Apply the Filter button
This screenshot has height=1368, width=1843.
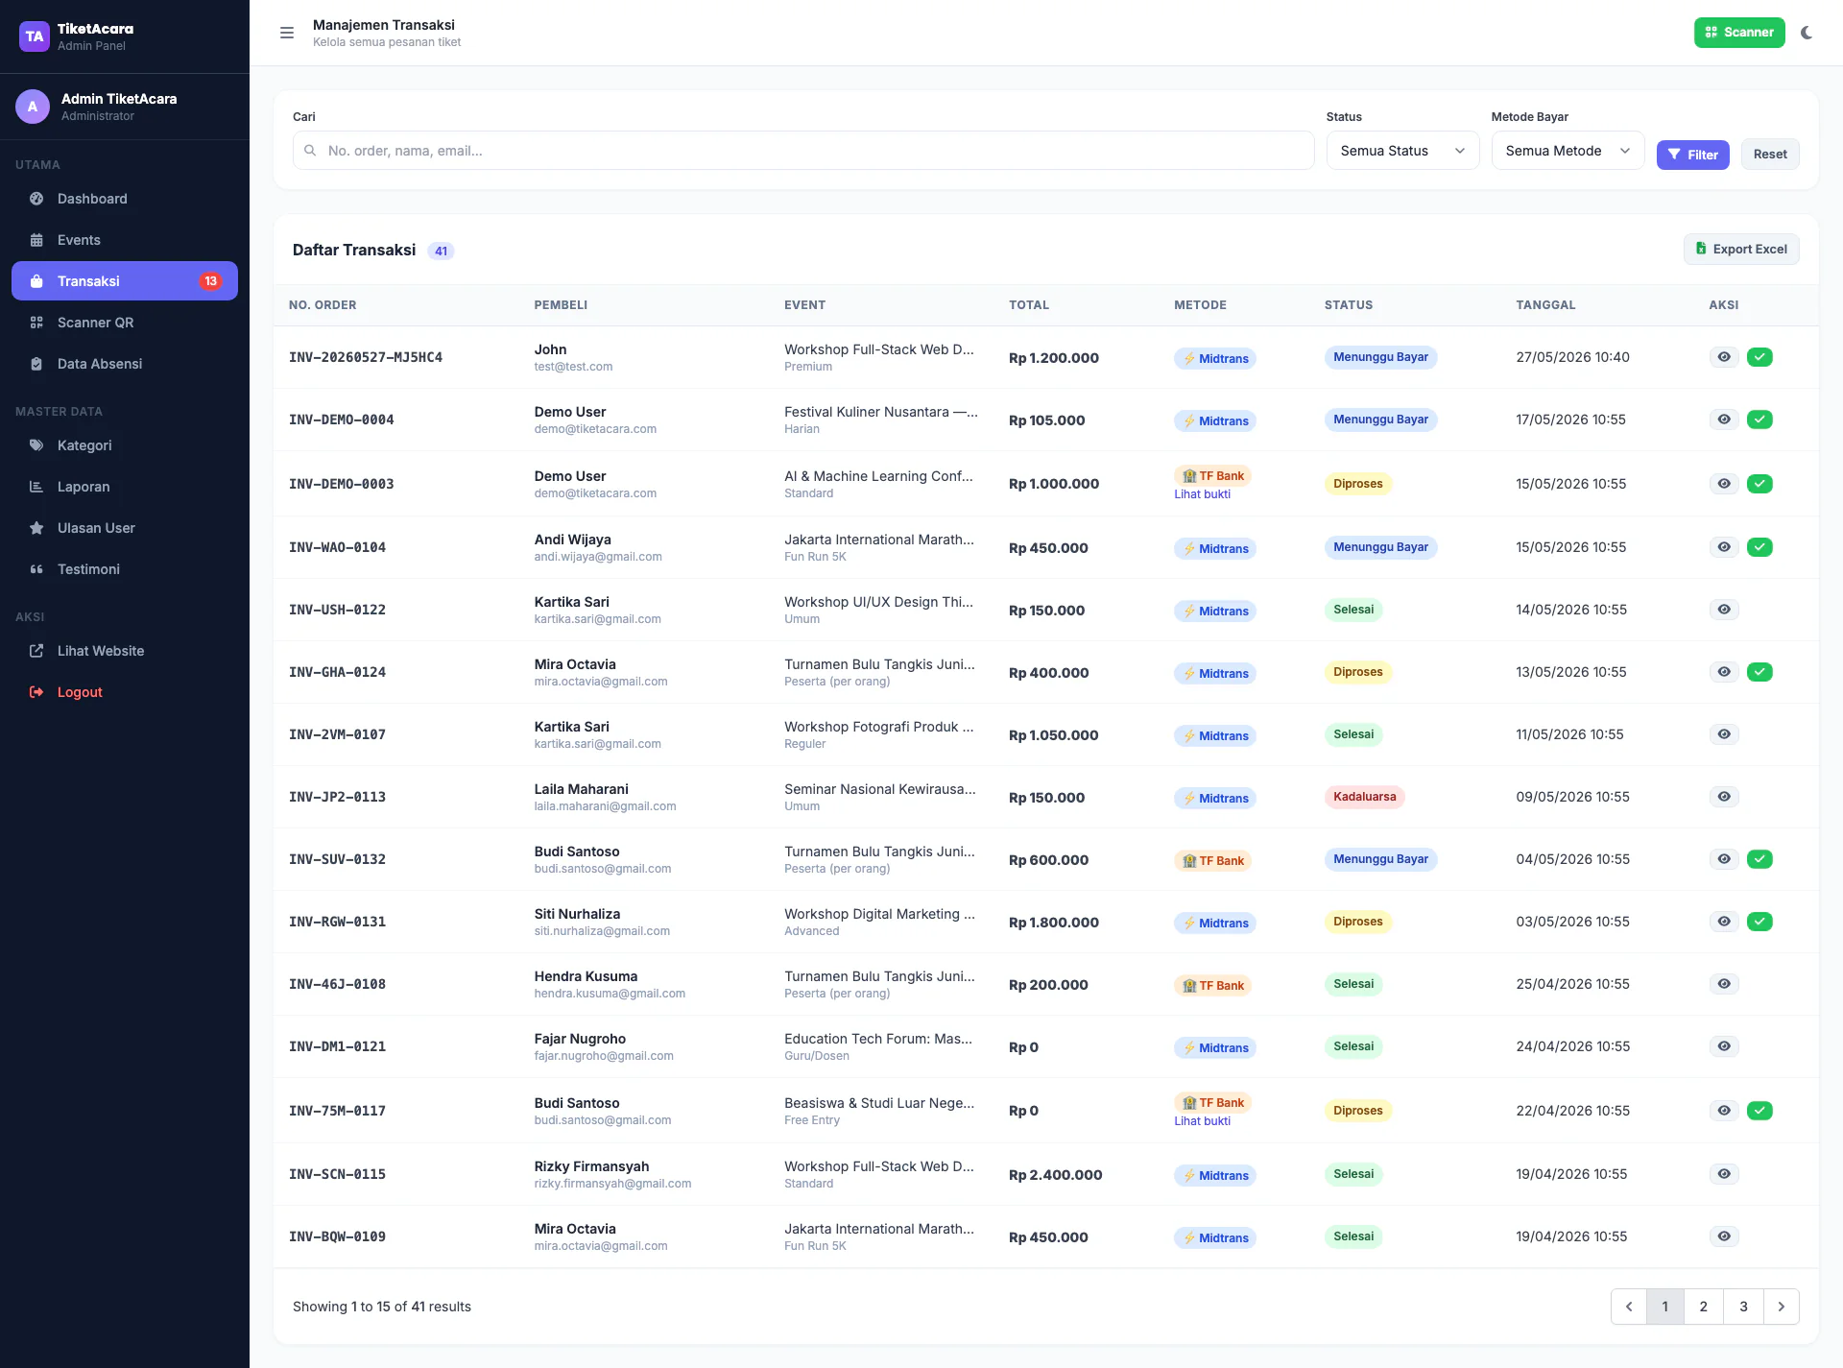pyautogui.click(x=1692, y=155)
